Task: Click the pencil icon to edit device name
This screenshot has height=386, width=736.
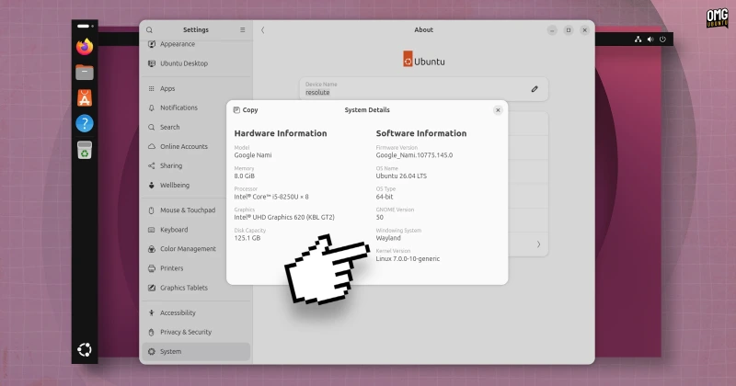Action: coord(535,89)
